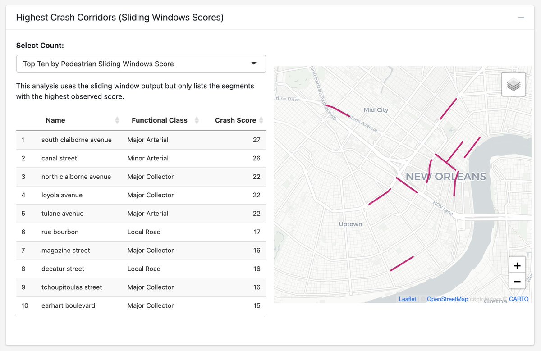The image size is (541, 351).
Task: Click the Mid-City label on map
Action: (x=376, y=110)
